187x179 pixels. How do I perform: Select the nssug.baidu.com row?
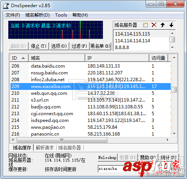90,73
